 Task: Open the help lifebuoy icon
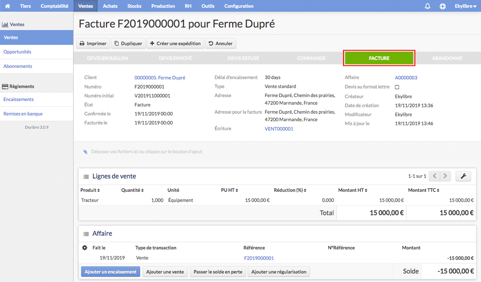point(443,6)
